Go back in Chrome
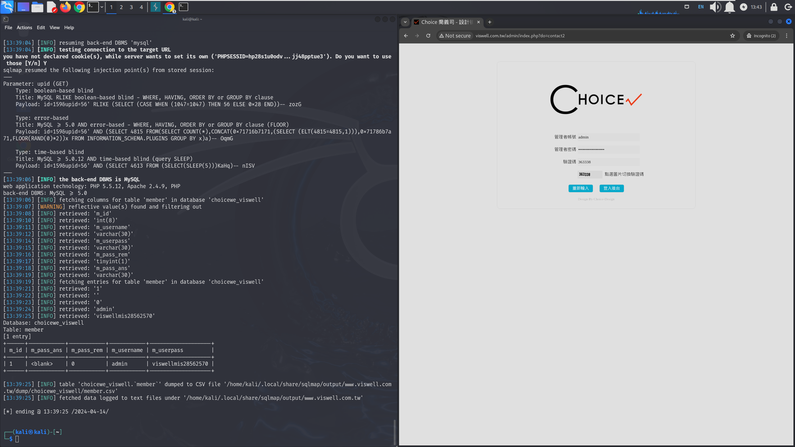The height and width of the screenshot is (447, 795). point(406,36)
